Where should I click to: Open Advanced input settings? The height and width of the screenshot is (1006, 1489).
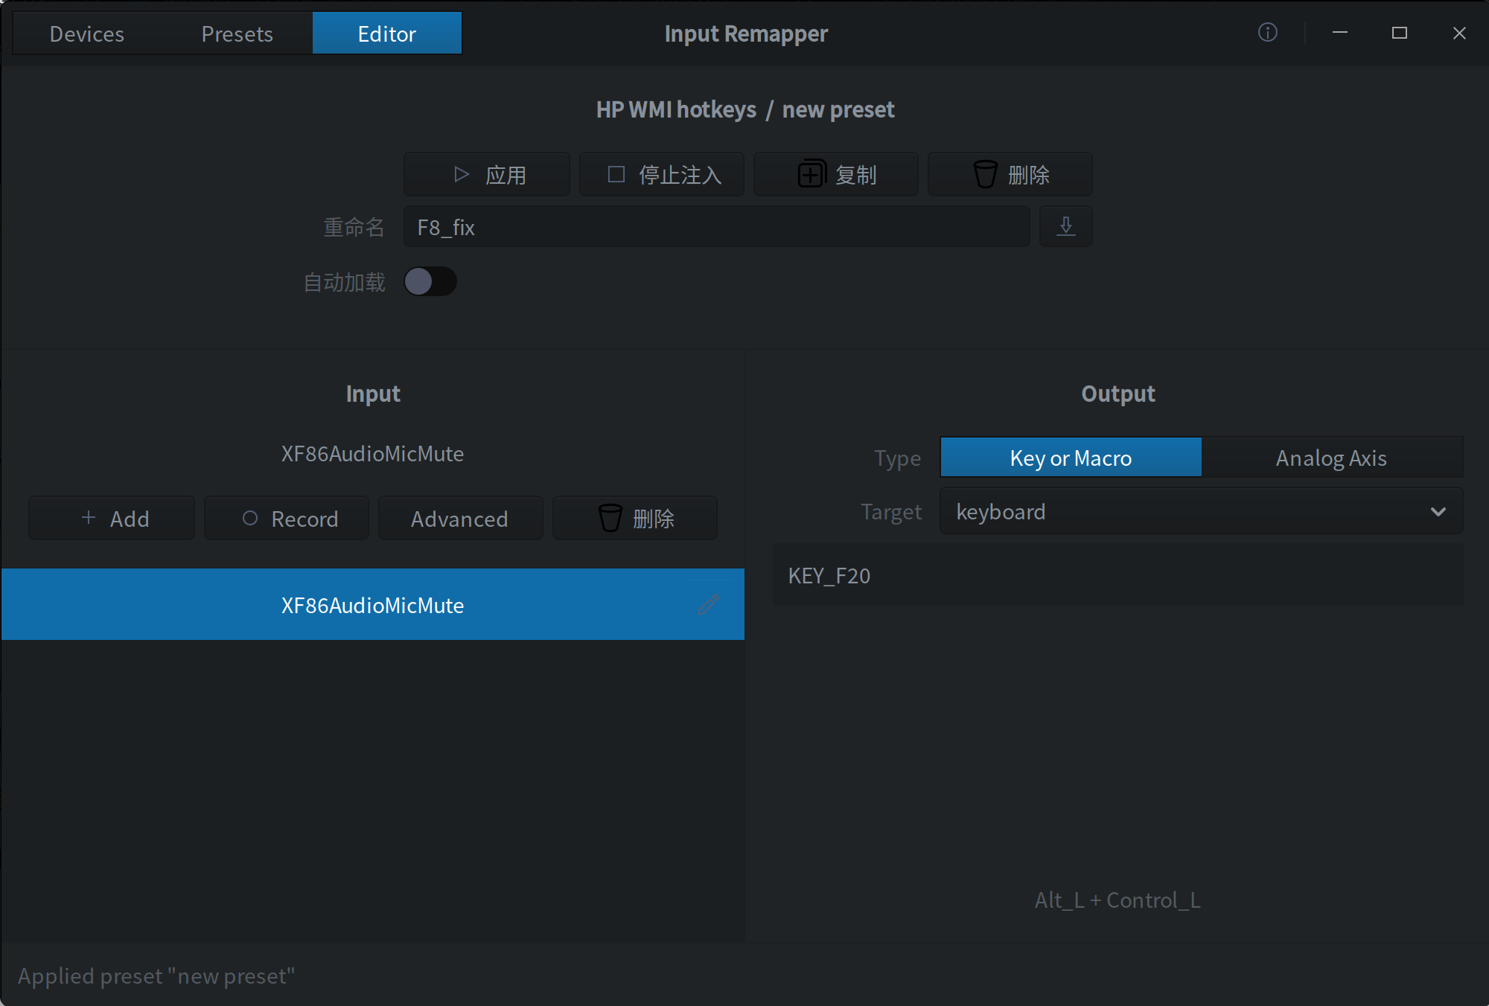pyautogui.click(x=461, y=518)
